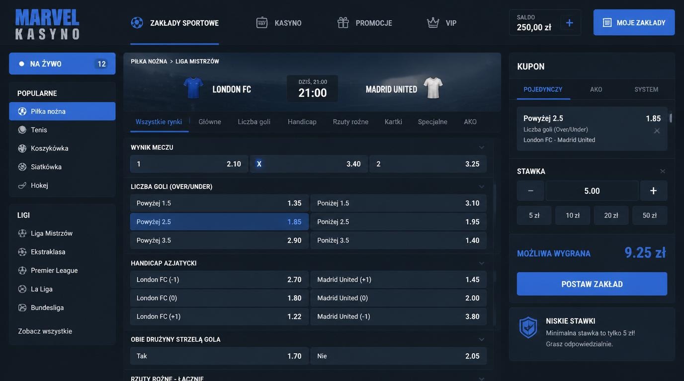Click the shield icon in Niskie Stawki box
Image resolution: width=684 pixels, height=381 pixels.
(528, 327)
